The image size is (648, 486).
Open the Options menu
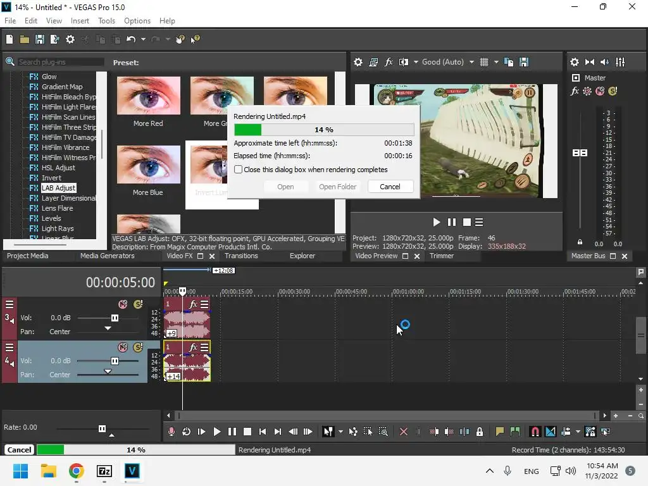(137, 21)
